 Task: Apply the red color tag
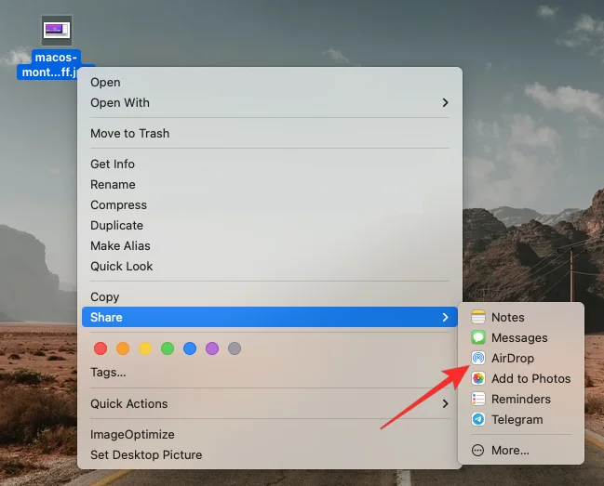[x=101, y=349]
